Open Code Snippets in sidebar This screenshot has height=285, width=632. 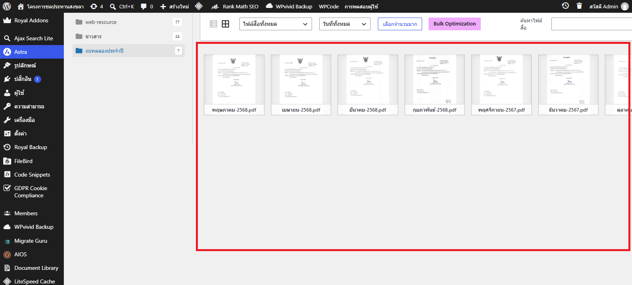[32, 175]
